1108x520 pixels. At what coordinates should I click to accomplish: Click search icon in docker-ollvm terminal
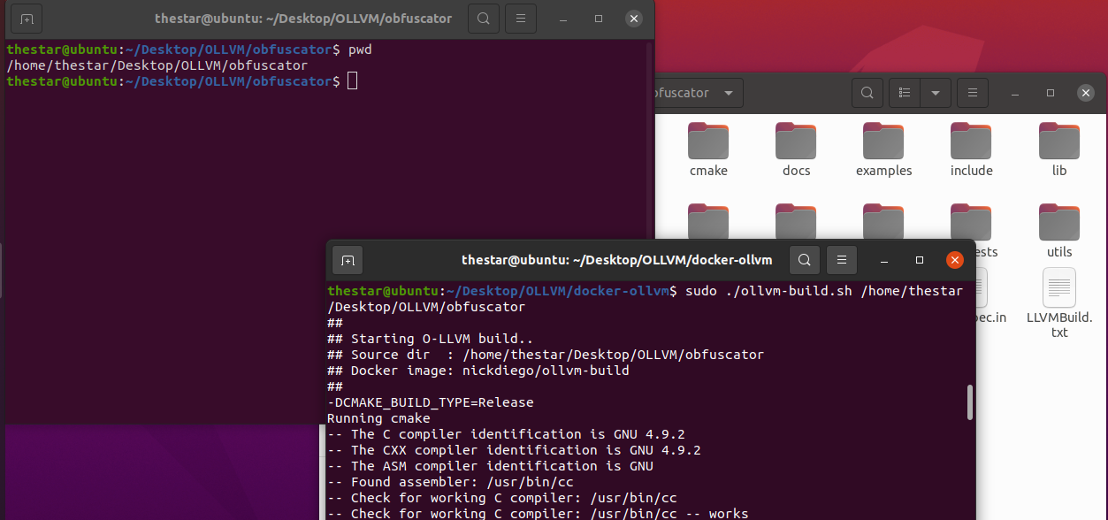click(x=804, y=260)
